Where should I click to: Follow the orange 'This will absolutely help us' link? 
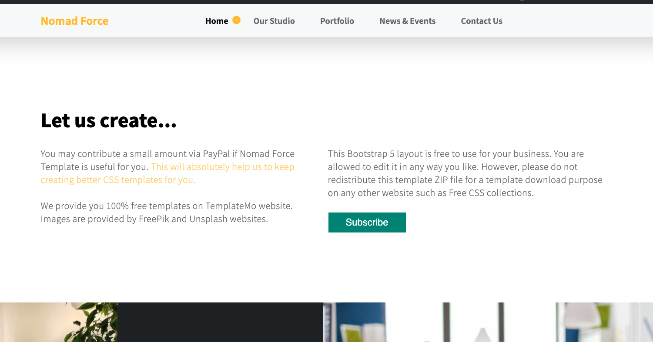(x=167, y=173)
